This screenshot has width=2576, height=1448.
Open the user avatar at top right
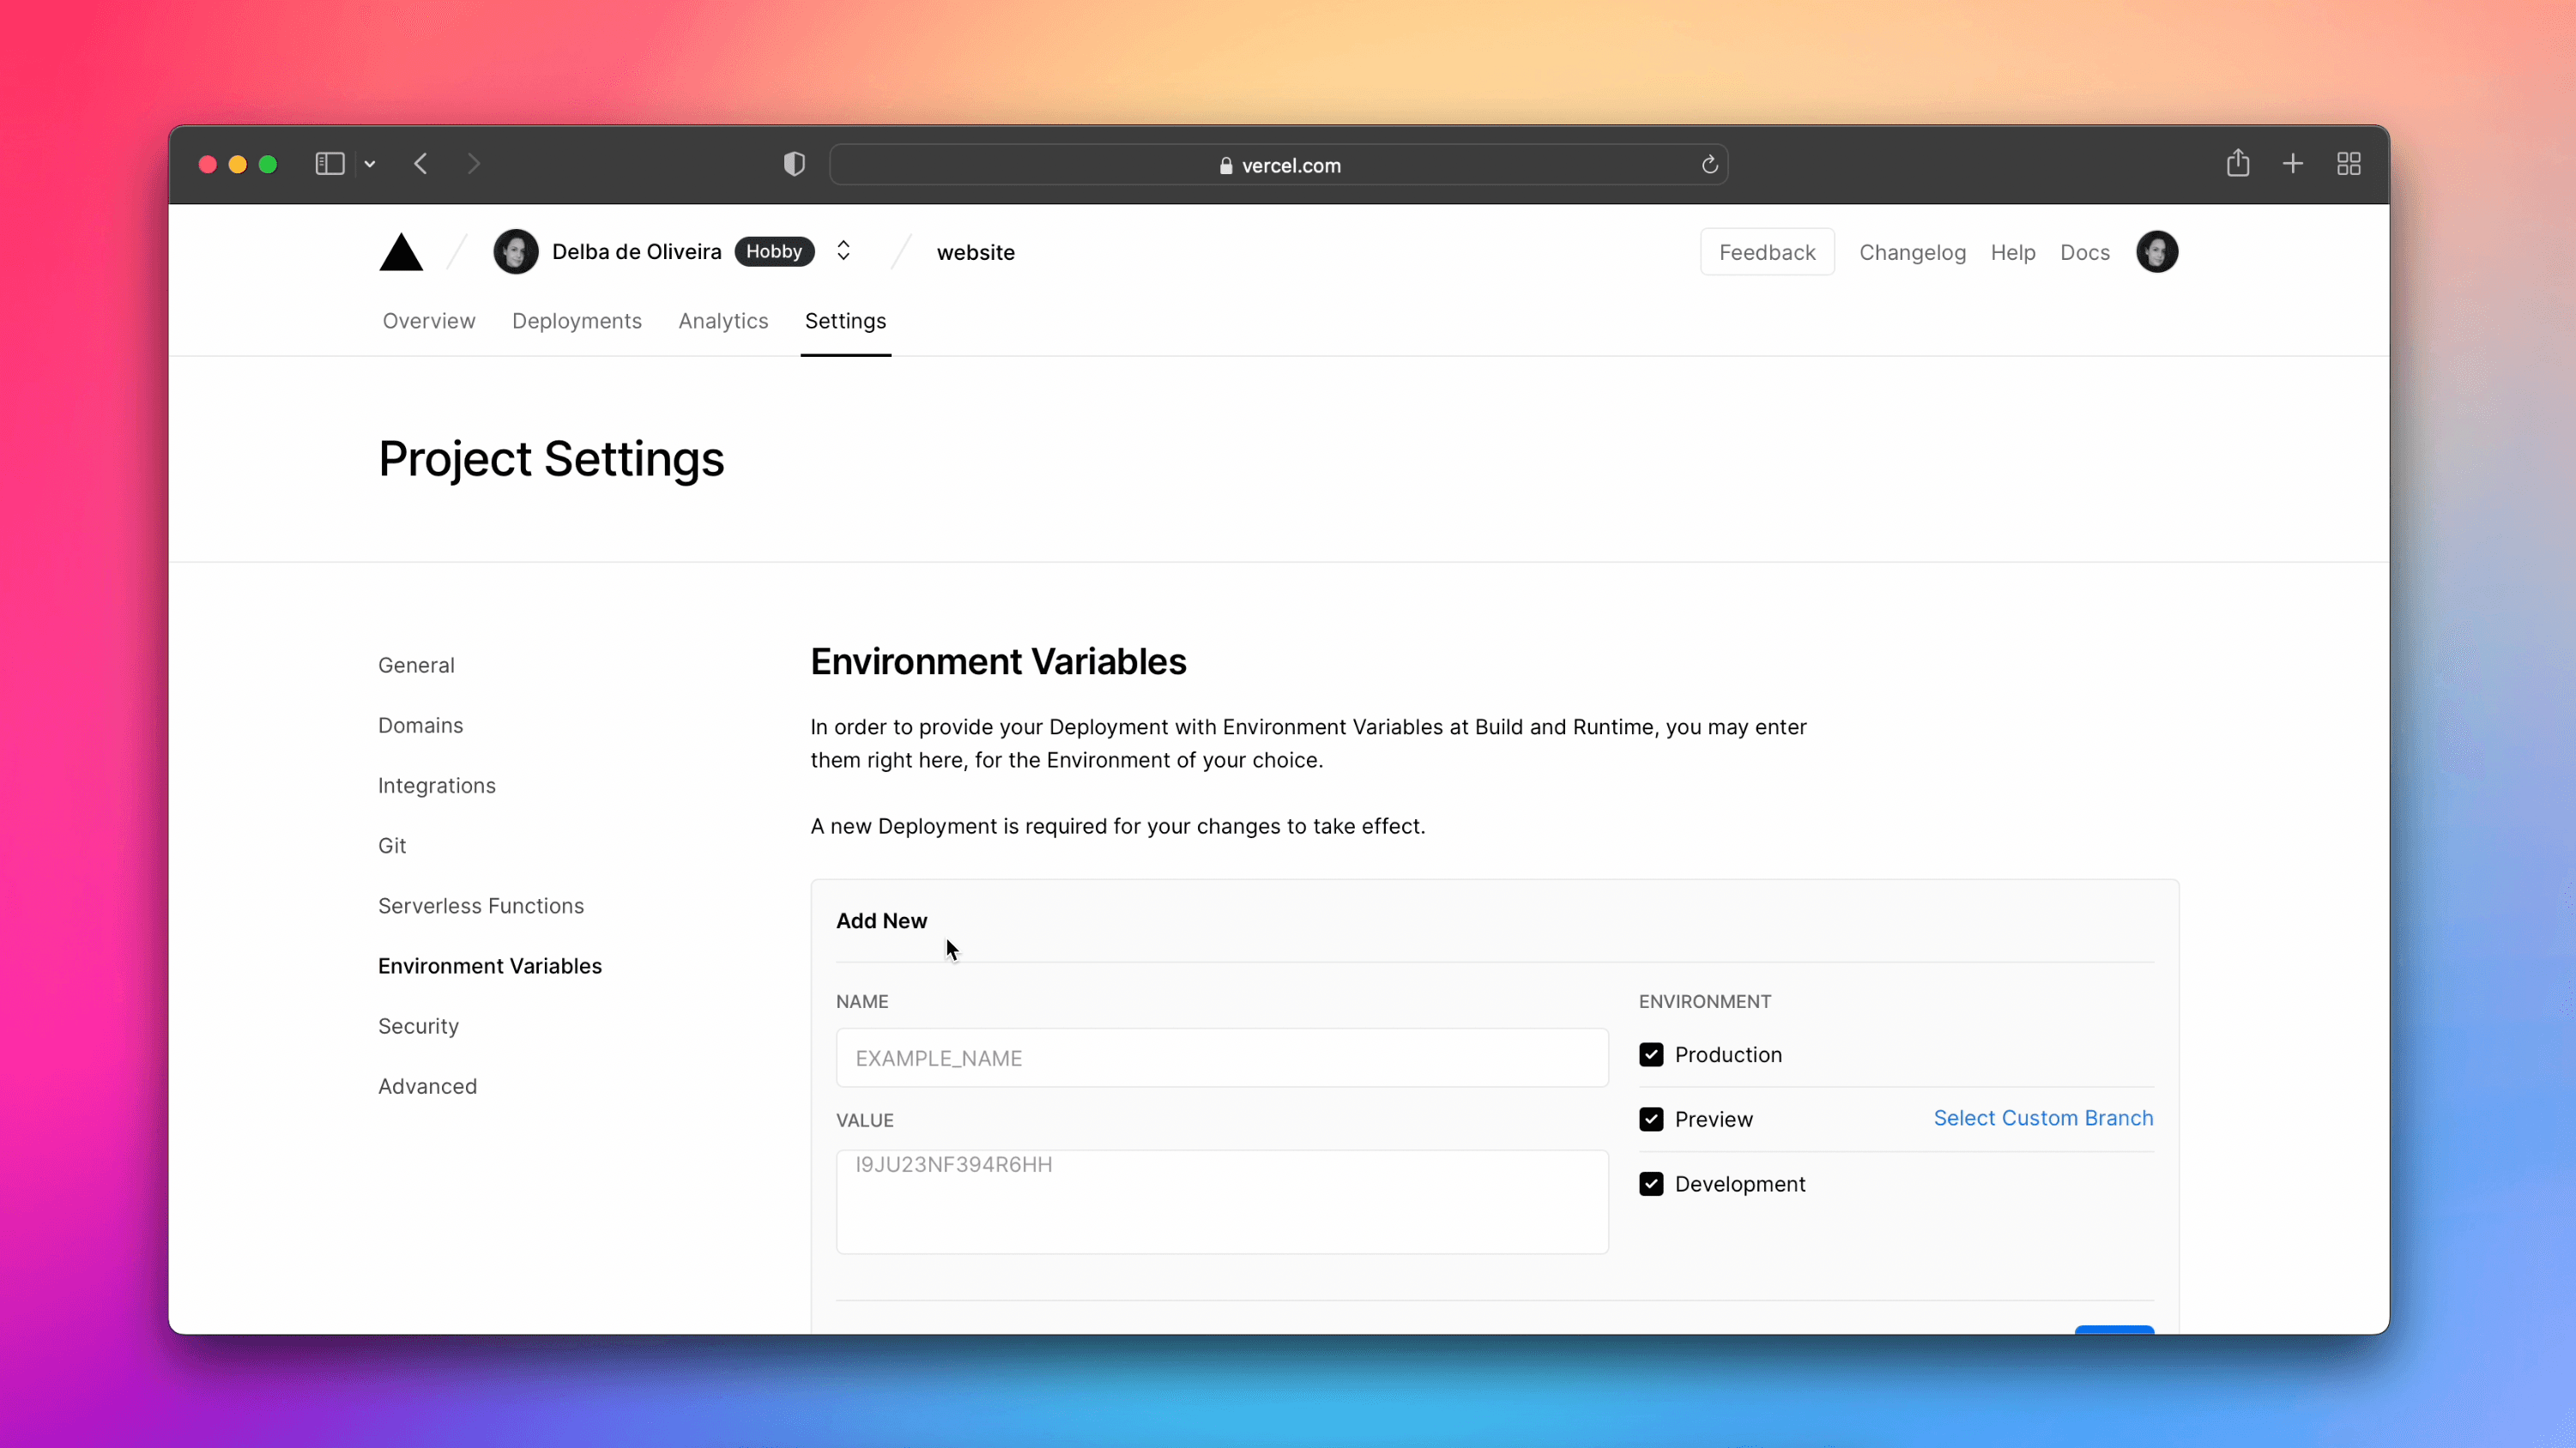[x=2157, y=252]
